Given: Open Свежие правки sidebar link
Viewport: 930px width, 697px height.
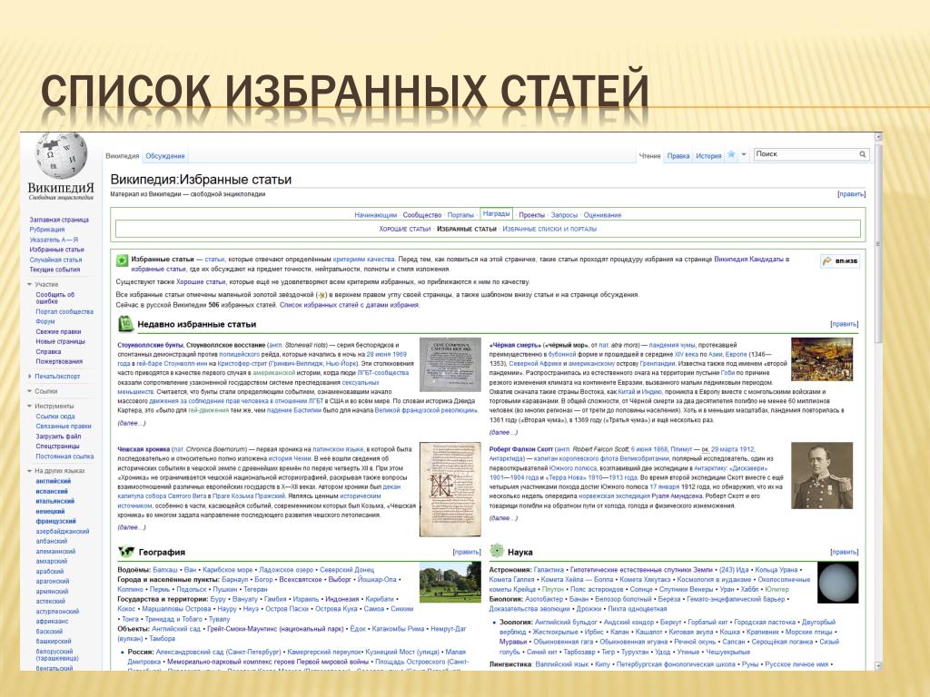Looking at the screenshot, I should pos(58,332).
